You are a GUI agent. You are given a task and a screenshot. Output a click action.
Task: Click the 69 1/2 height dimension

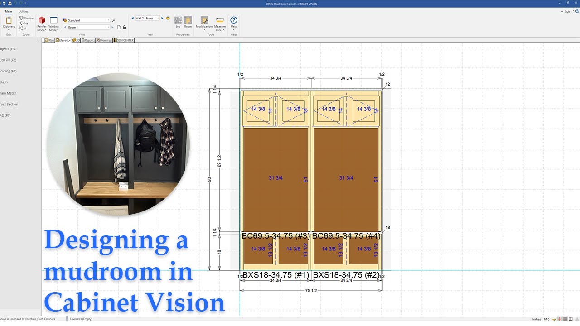tap(219, 160)
